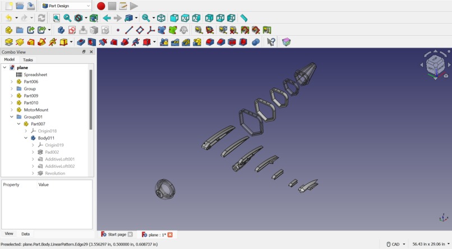Click the Boolean operation spheres icon
This screenshot has height=249, width=452.
coord(256,42)
